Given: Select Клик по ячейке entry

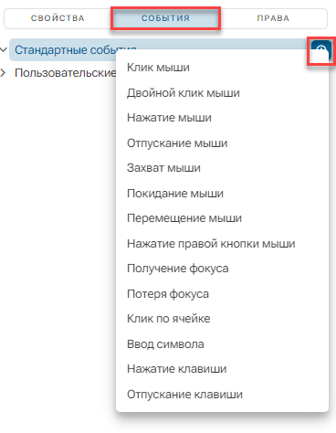Looking at the screenshot, I should (x=222, y=319).
